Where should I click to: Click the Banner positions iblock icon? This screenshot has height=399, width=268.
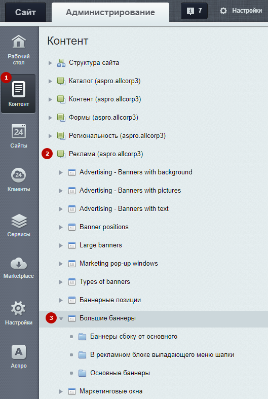[x=72, y=227]
